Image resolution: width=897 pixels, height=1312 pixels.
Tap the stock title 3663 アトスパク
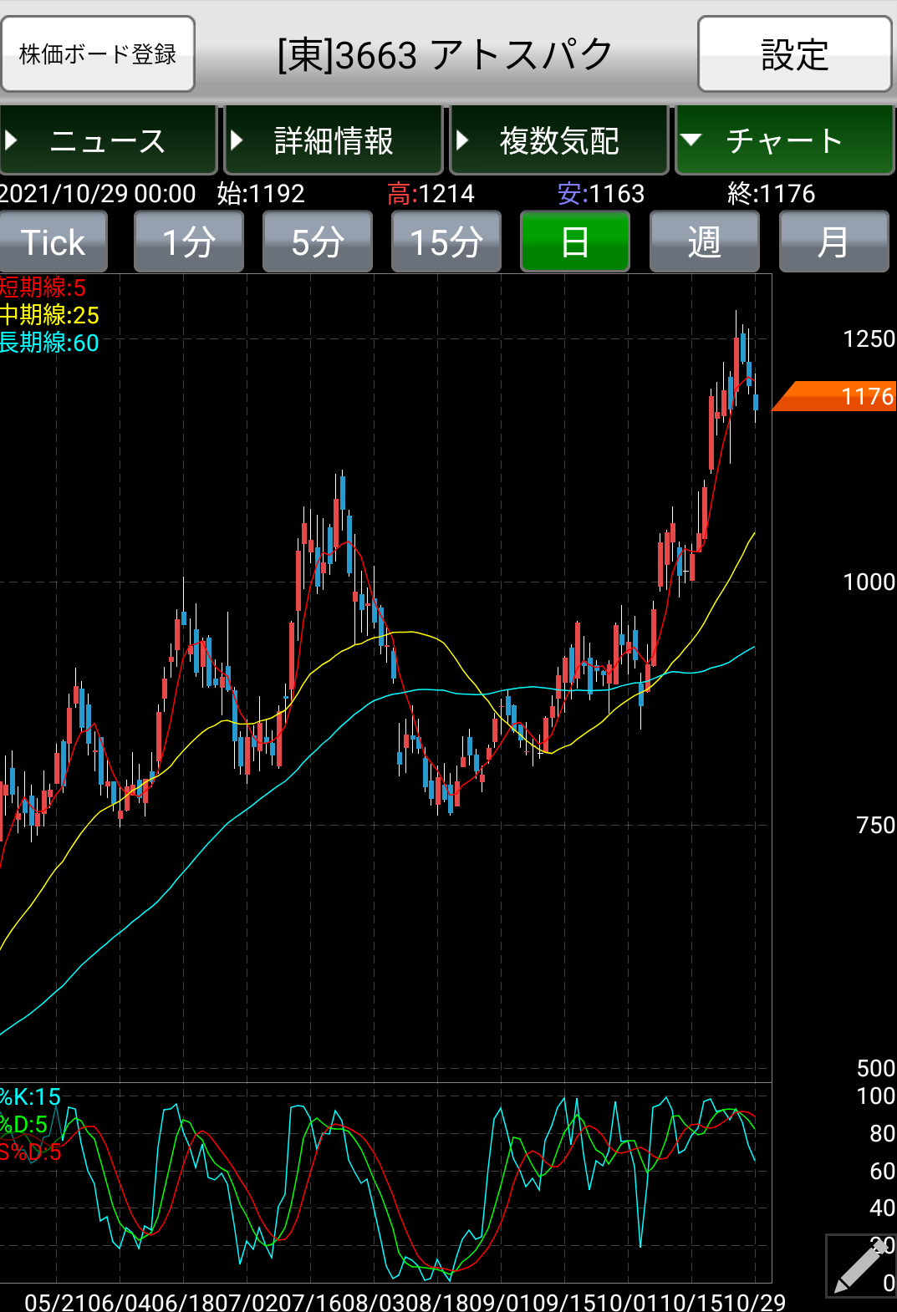pos(446,55)
